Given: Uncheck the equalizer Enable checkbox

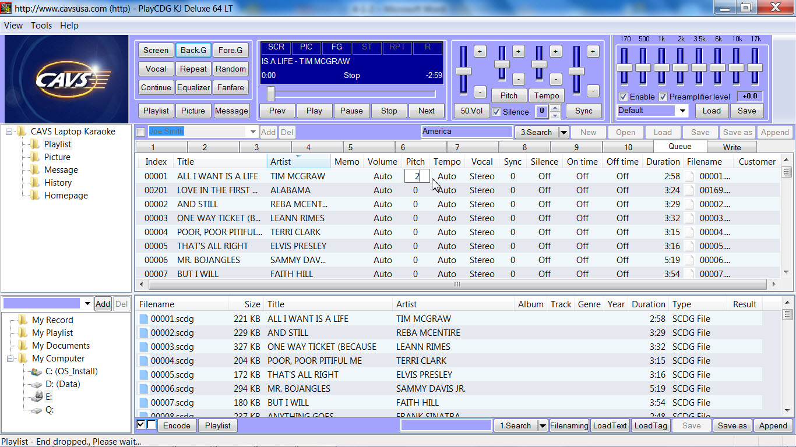Looking at the screenshot, I should [x=624, y=97].
